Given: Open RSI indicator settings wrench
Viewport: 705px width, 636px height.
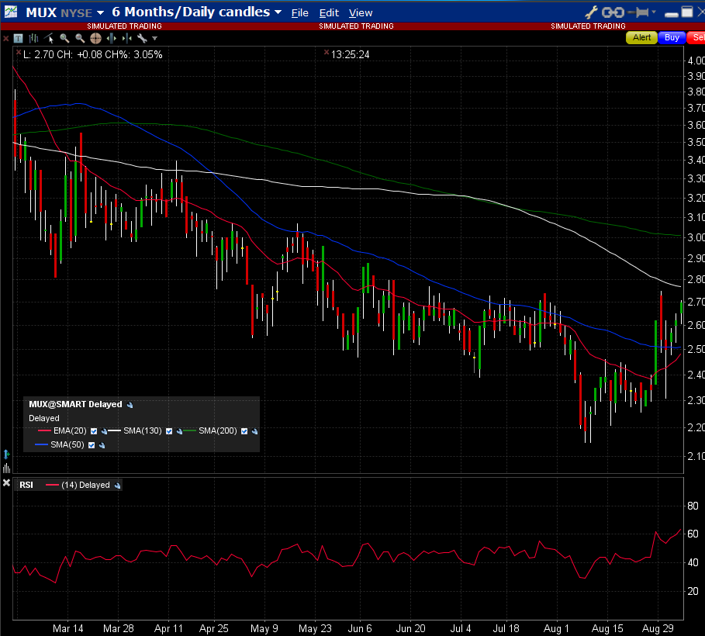Looking at the screenshot, I should 117,485.
